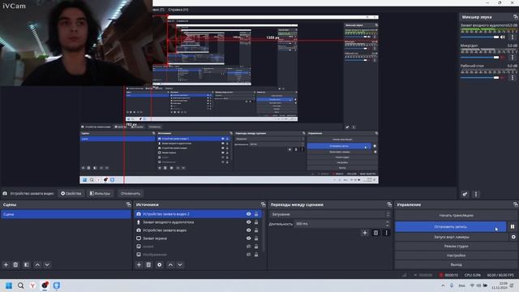Click Начать трансляцию button

[456, 216]
